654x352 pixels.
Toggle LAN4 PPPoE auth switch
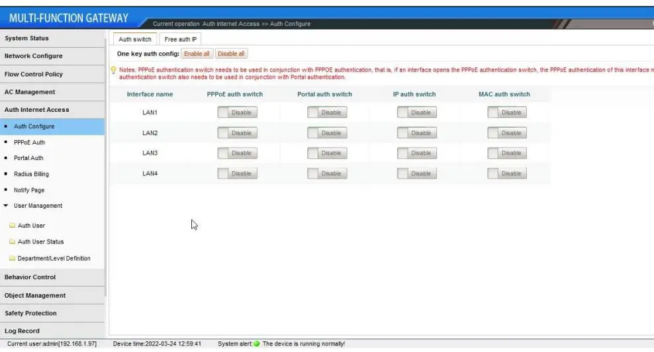point(237,173)
